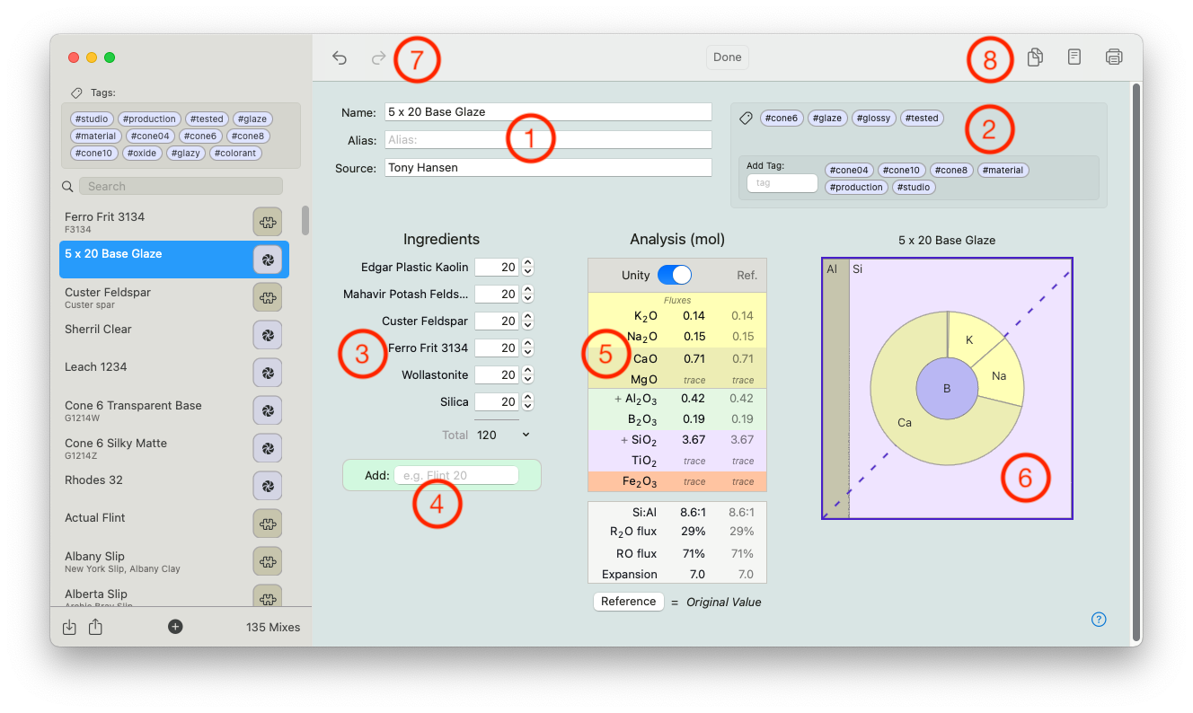This screenshot has width=1193, height=713.
Task: Click stepper for Silica amount
Action: [527, 401]
